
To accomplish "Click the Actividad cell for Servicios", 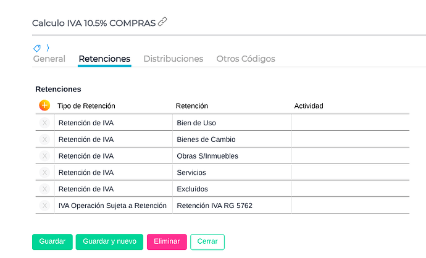I will 349,172.
